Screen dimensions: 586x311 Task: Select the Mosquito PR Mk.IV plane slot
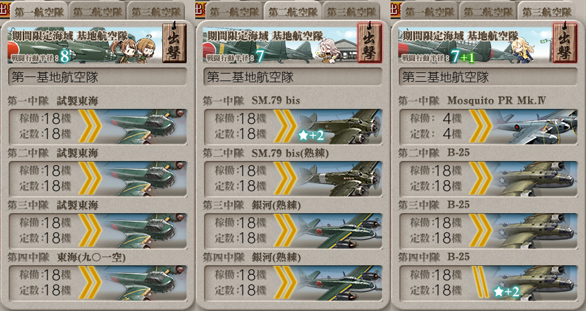click(534, 127)
